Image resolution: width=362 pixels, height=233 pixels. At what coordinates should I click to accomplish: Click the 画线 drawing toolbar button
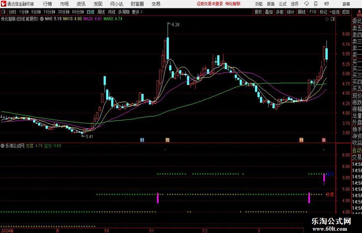(x=301, y=12)
